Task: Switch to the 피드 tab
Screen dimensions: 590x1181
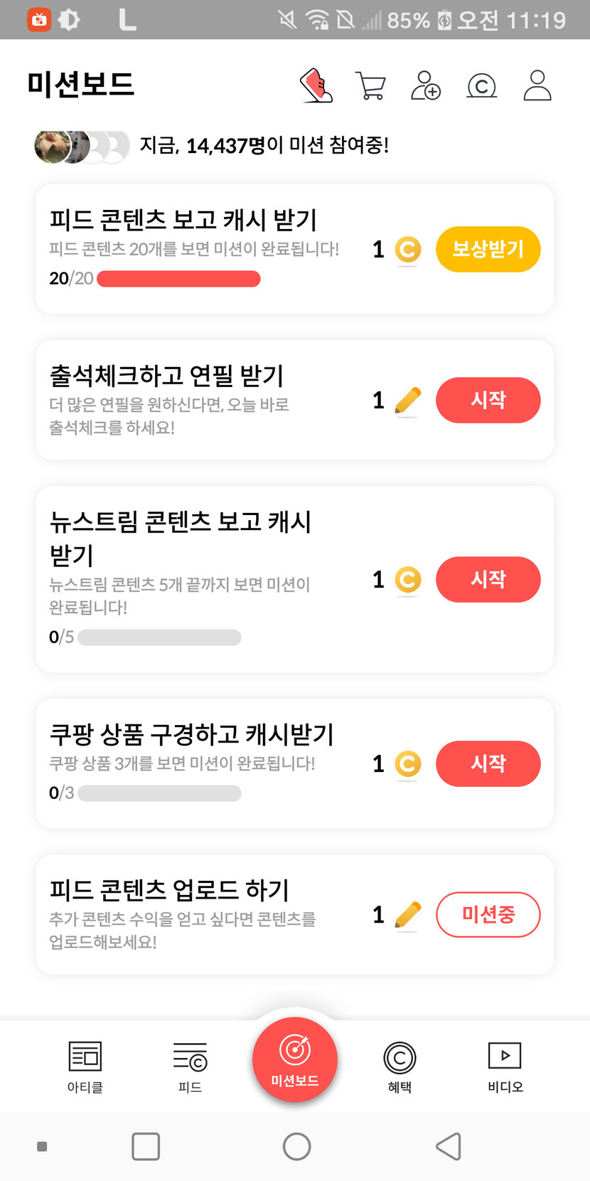Action: [x=190, y=1066]
